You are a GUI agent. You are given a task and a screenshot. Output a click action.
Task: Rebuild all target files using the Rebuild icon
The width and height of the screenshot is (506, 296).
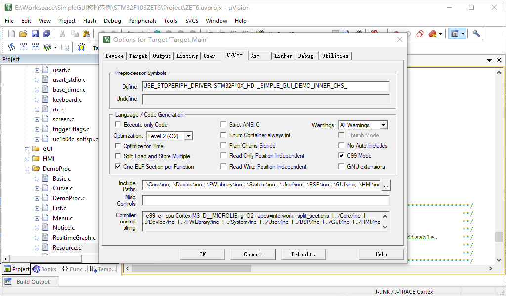35,47
